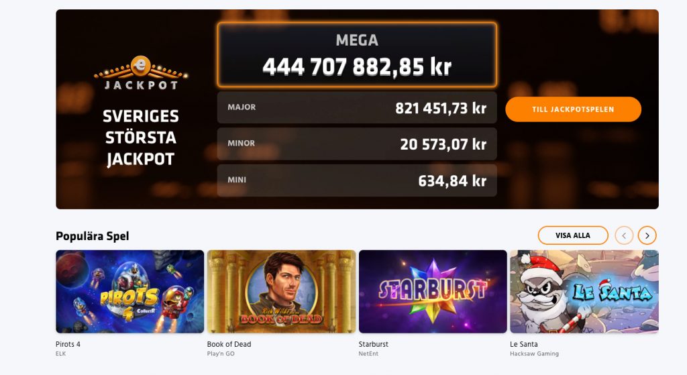Select the Major jackpot row
687x375 pixels.
click(357, 107)
